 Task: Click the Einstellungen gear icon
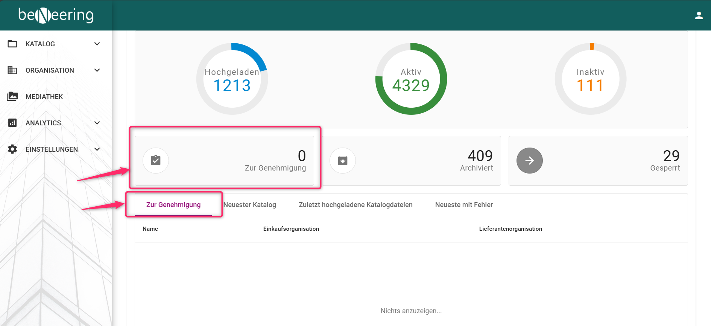coord(12,149)
